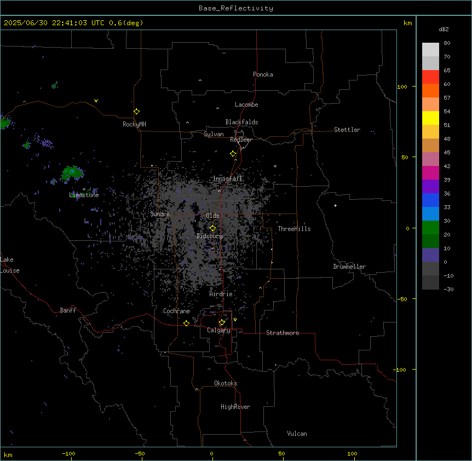Select the bright green 20-30 dBZ legend swatch
472x461 pixels.
[x=430, y=228]
